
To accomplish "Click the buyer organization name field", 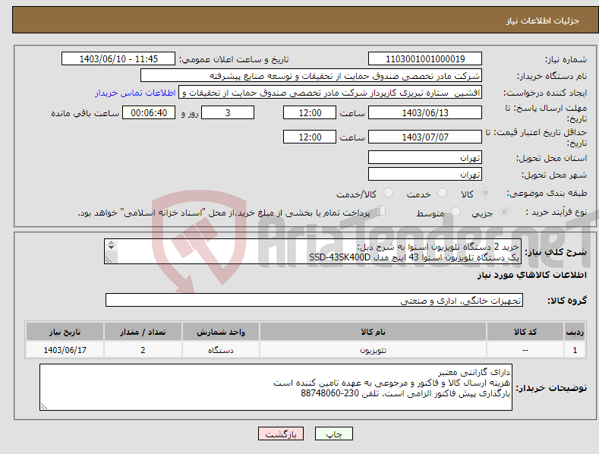I will 311,75.
